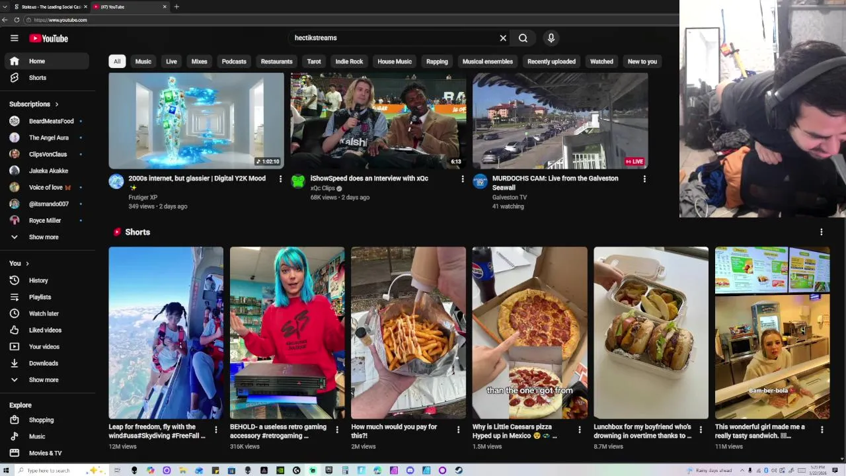Expand the You section Show more

point(46,379)
